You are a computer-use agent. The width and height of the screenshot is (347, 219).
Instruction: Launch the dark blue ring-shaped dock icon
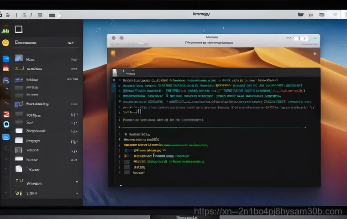coord(6,125)
